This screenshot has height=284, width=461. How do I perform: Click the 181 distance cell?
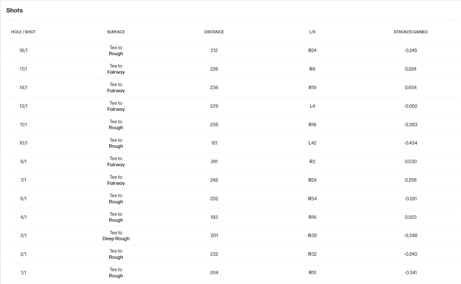(x=214, y=143)
